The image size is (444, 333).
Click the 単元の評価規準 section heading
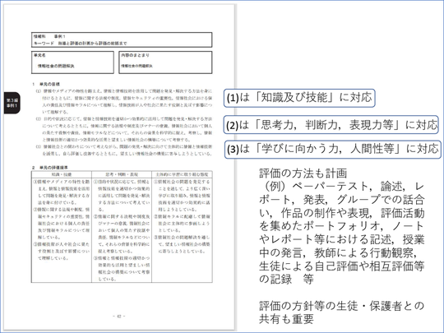[50, 168]
